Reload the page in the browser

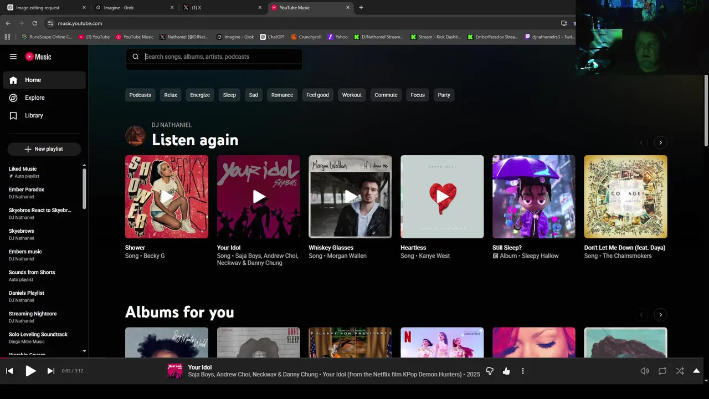(x=34, y=23)
